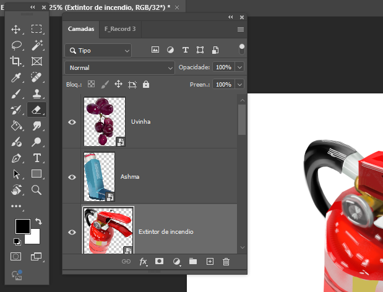
Task: Click the link layers button
Action: click(126, 262)
